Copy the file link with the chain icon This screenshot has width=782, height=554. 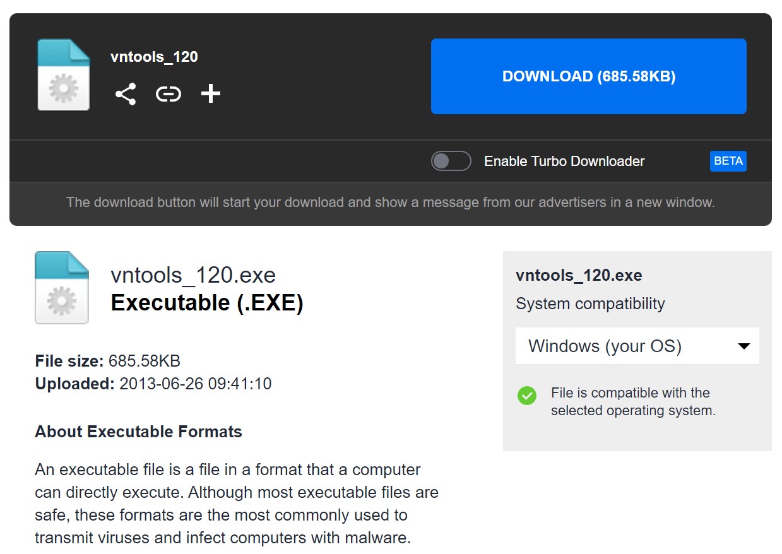point(169,94)
